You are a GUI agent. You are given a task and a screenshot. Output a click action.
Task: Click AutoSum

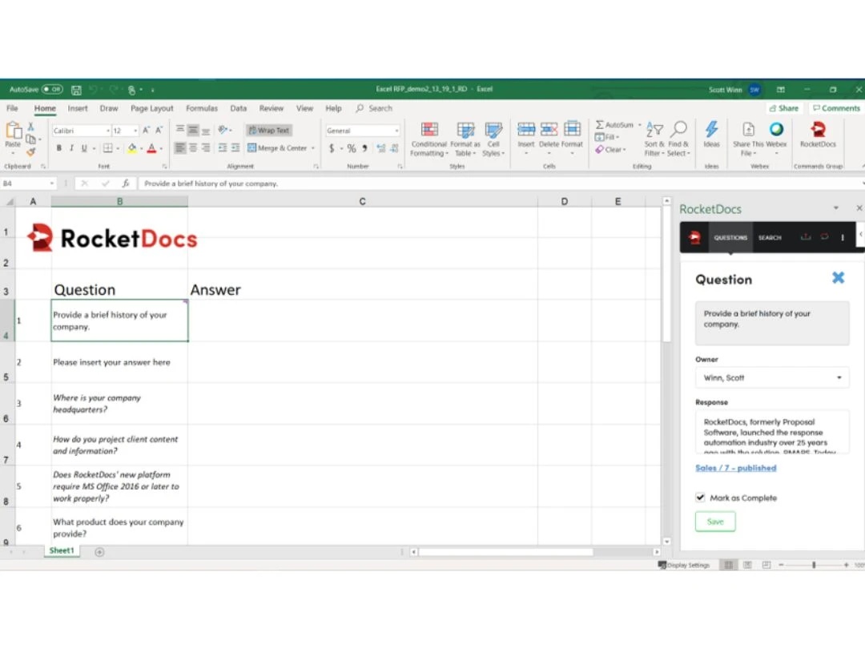pos(614,125)
